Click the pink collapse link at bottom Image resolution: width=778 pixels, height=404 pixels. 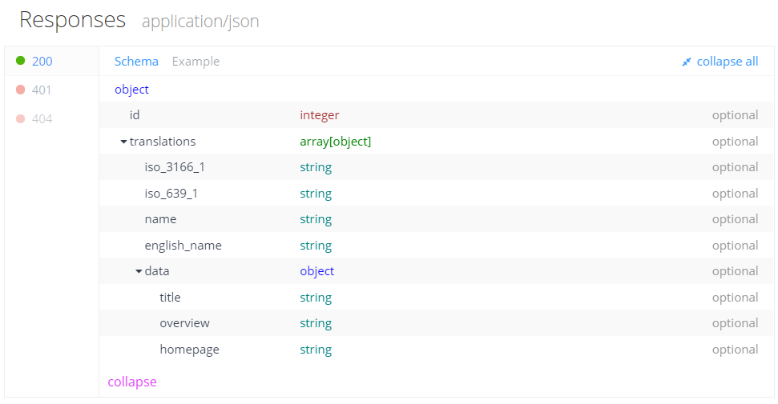[x=132, y=382]
